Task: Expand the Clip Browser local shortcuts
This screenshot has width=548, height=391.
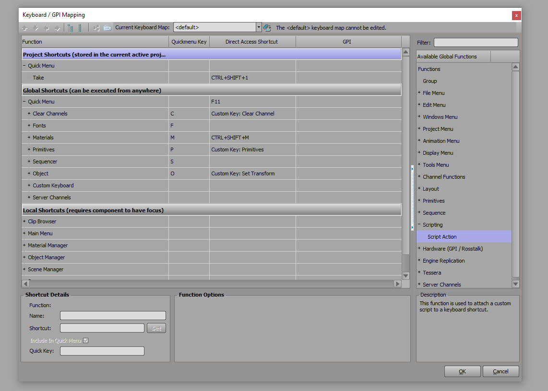Action: click(24, 221)
